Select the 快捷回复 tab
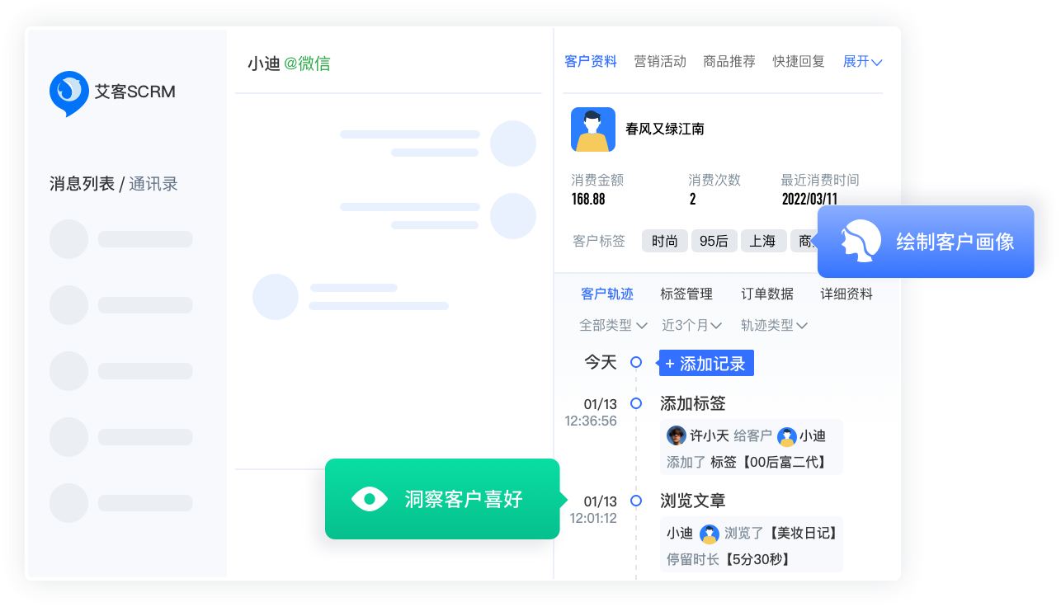The image size is (1061, 607). tap(798, 62)
